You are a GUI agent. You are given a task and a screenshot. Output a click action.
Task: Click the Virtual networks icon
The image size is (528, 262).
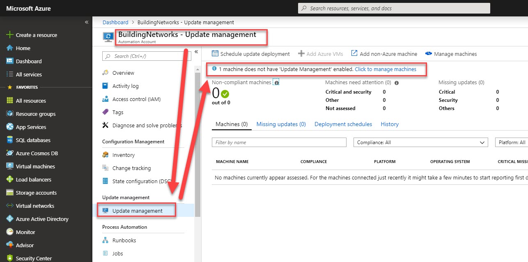coord(10,206)
